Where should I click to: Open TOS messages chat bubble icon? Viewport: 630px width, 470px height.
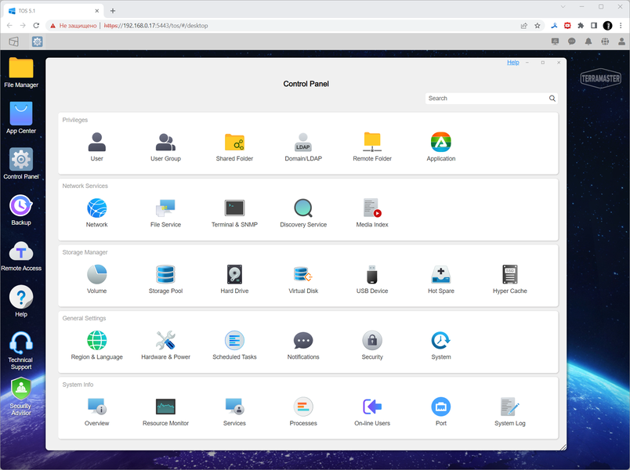coord(572,42)
